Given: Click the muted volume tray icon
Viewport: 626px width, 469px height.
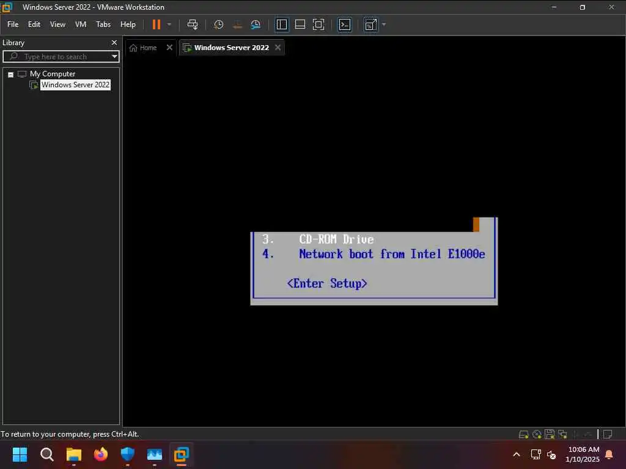Looking at the screenshot, I should click(x=551, y=454).
